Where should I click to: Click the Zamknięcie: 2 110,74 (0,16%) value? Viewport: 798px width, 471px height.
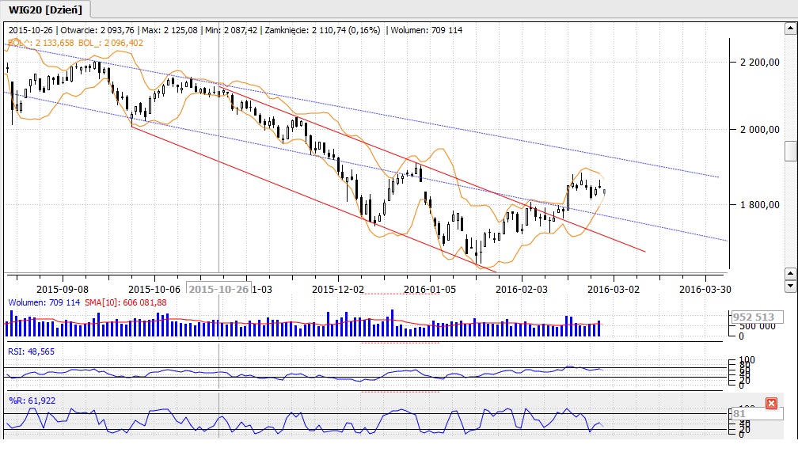coord(322,30)
